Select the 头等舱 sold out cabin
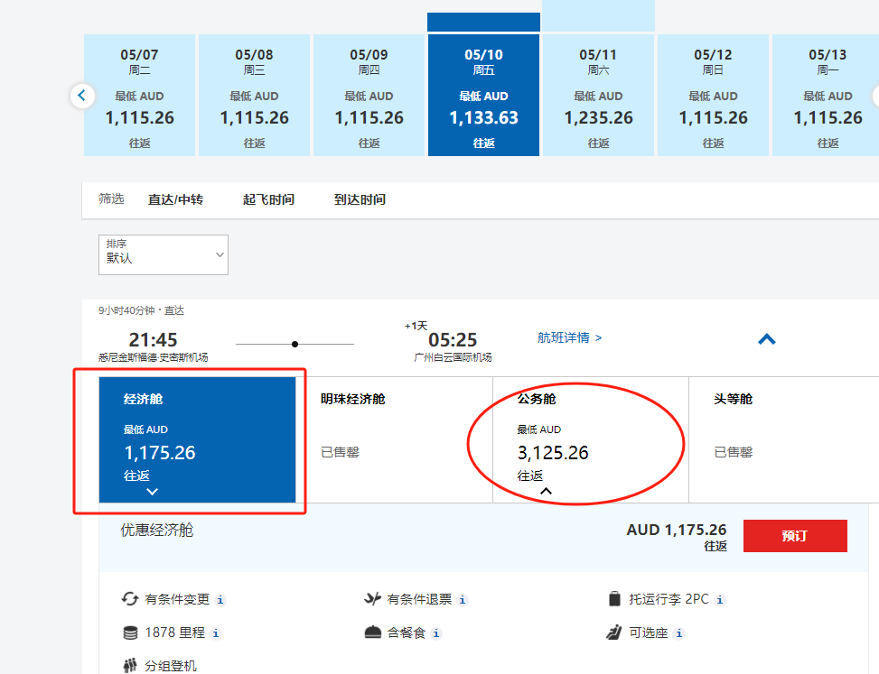Image resolution: width=879 pixels, height=674 pixels. 784,439
